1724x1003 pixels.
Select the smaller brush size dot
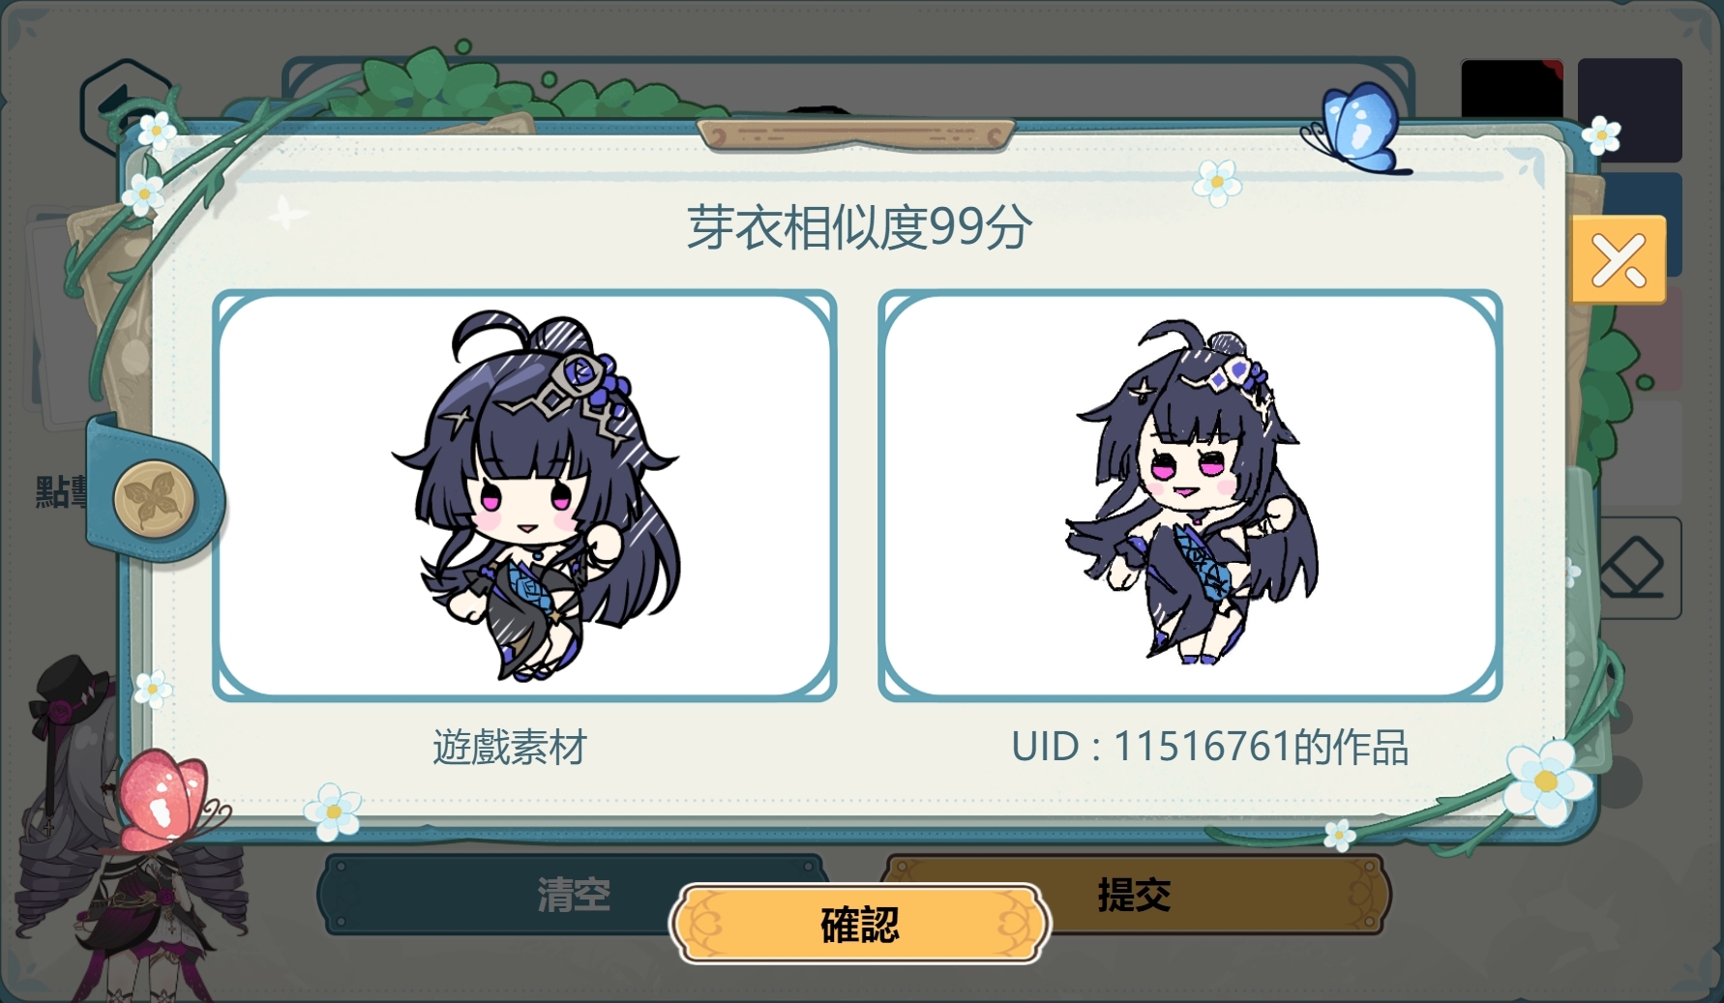1619,718
